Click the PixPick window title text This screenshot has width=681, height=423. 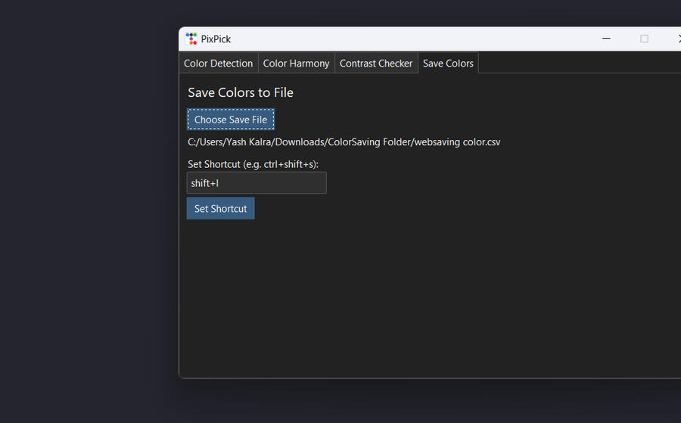(216, 39)
